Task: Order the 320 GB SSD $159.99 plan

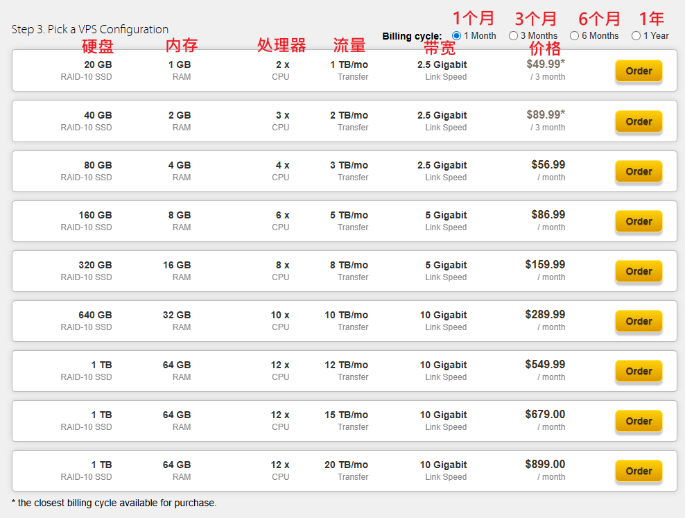Action: [638, 271]
